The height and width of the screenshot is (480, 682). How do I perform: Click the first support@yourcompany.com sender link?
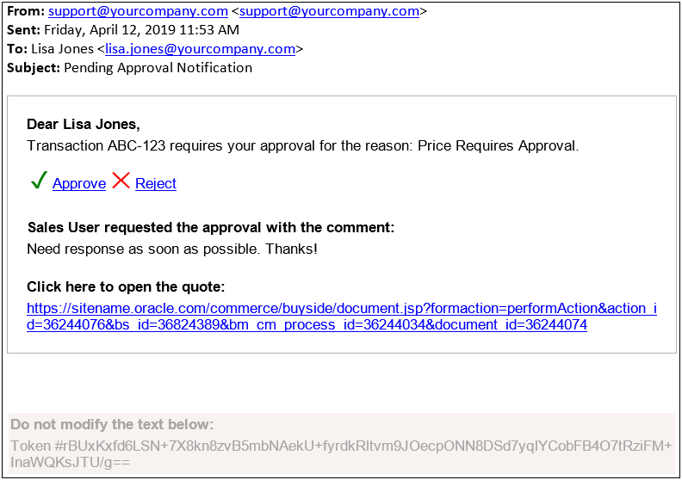[x=138, y=12]
